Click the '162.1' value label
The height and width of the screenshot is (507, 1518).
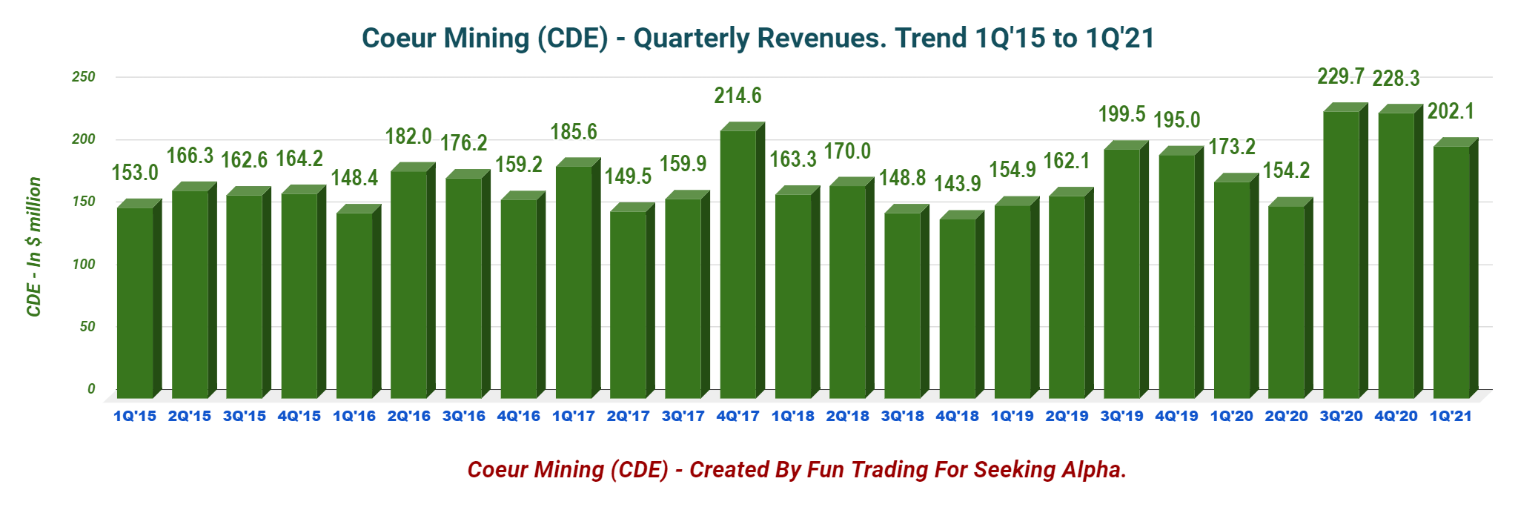tap(1067, 161)
